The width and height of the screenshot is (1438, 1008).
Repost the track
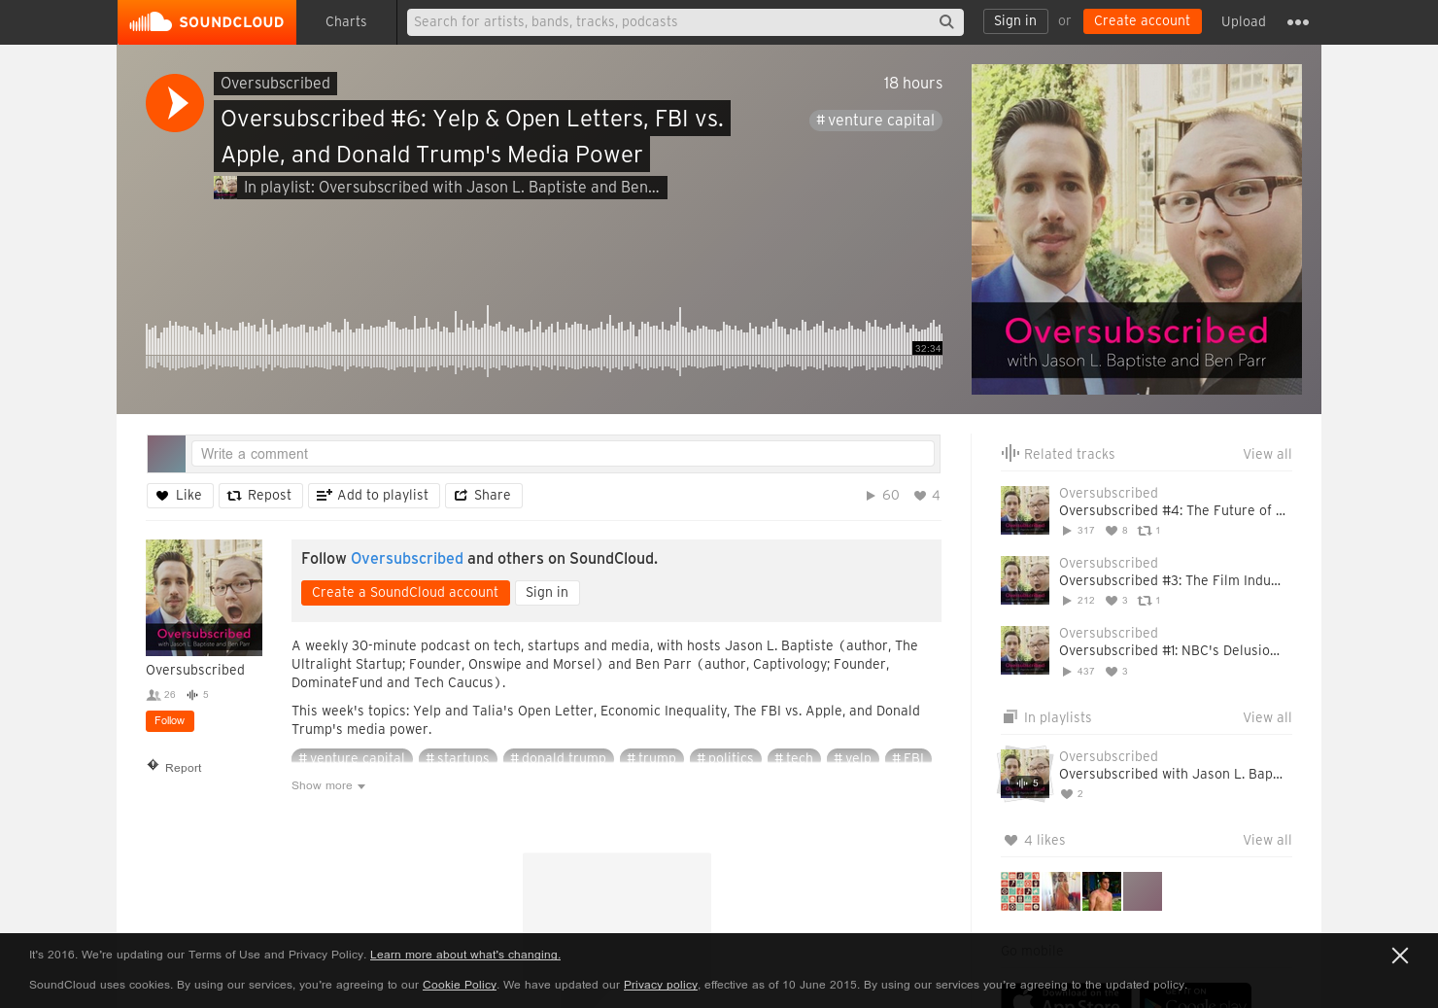[x=260, y=496]
